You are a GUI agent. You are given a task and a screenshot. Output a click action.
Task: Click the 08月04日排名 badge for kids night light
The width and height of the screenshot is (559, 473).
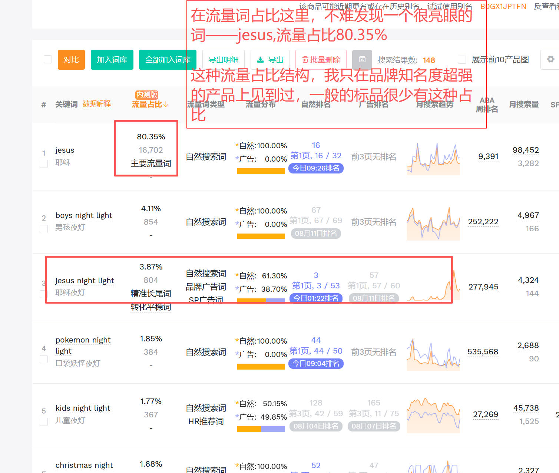[316, 426]
